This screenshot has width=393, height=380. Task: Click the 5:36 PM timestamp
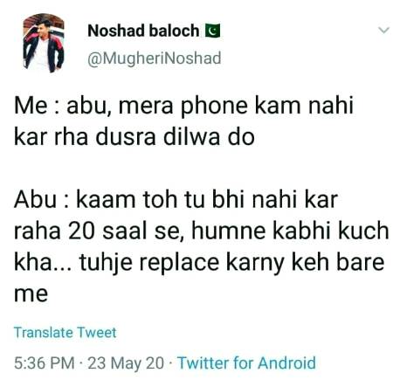pyautogui.click(x=45, y=363)
